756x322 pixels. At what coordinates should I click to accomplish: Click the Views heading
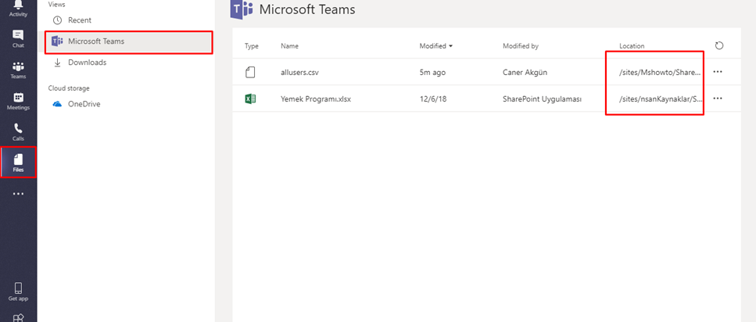coord(56,5)
